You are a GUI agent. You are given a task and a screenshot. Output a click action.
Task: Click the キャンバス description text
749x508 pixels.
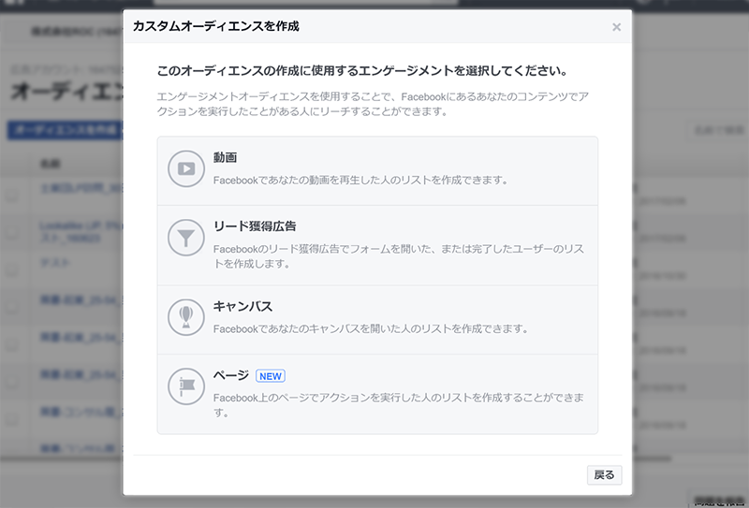(371, 329)
